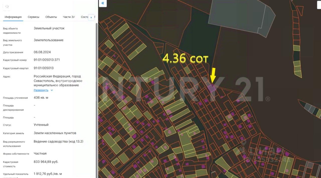Open the Информация tab
The width and height of the screenshot is (321, 178).
coord(13,17)
